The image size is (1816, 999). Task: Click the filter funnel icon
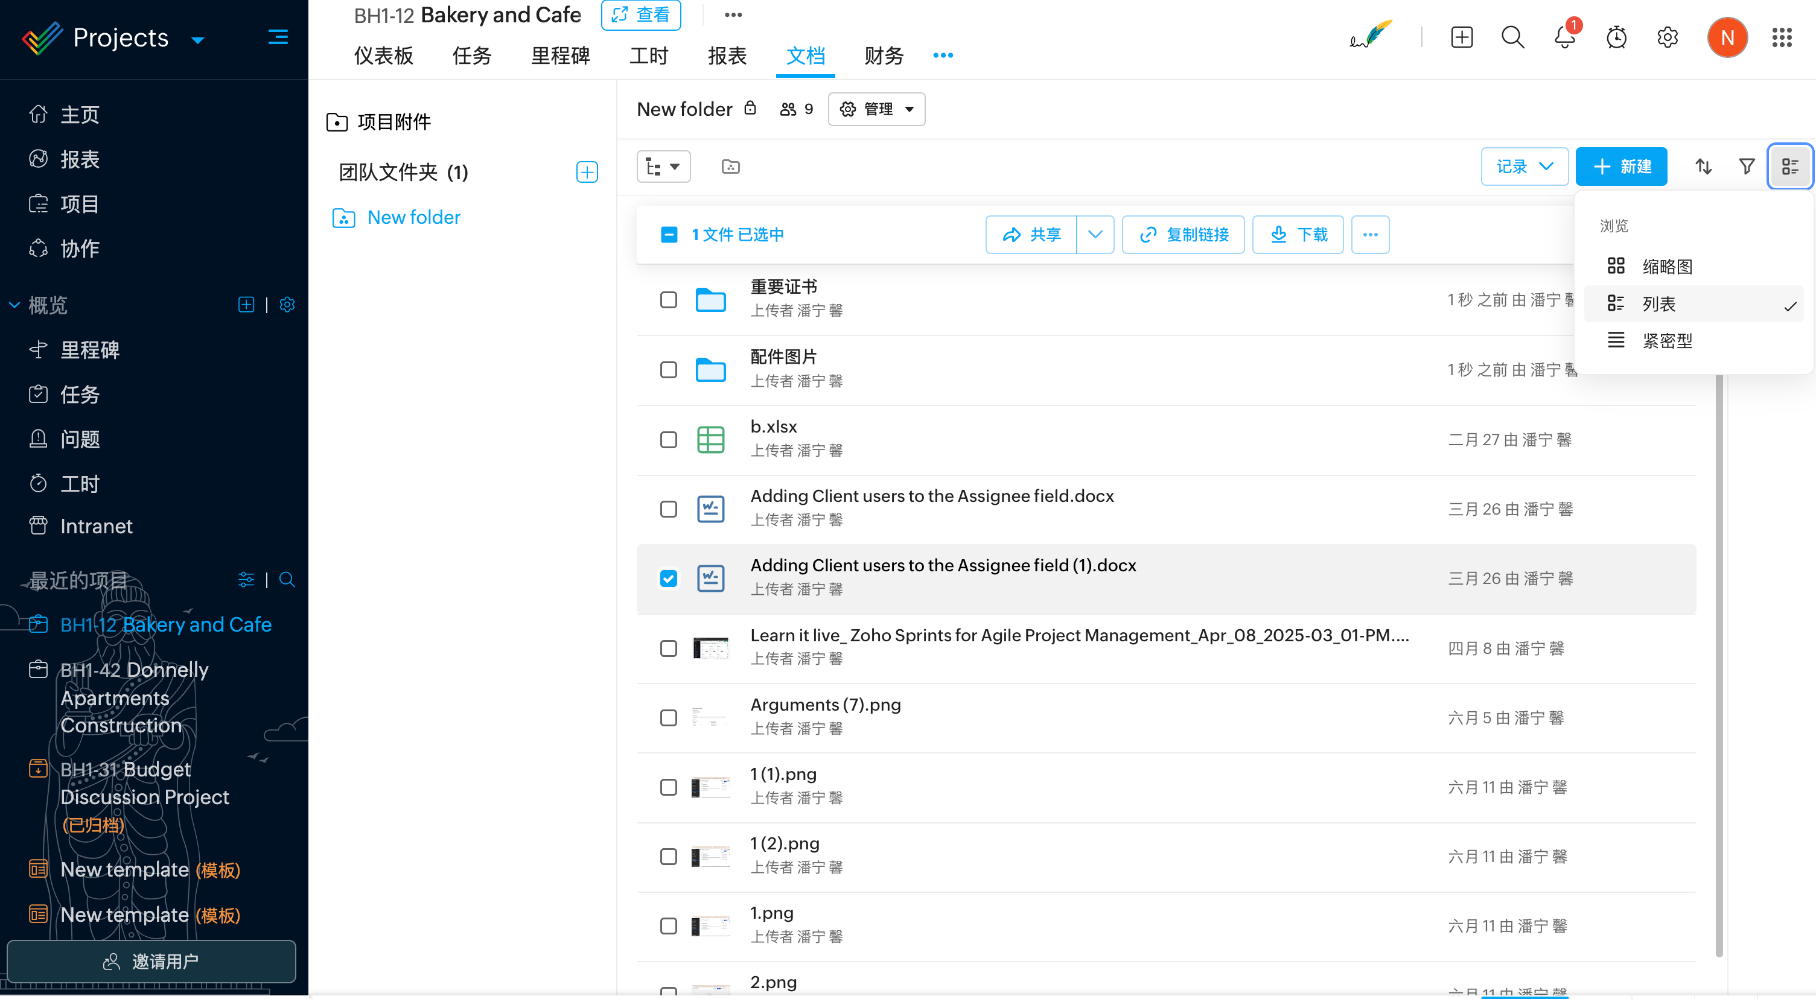pos(1746,167)
